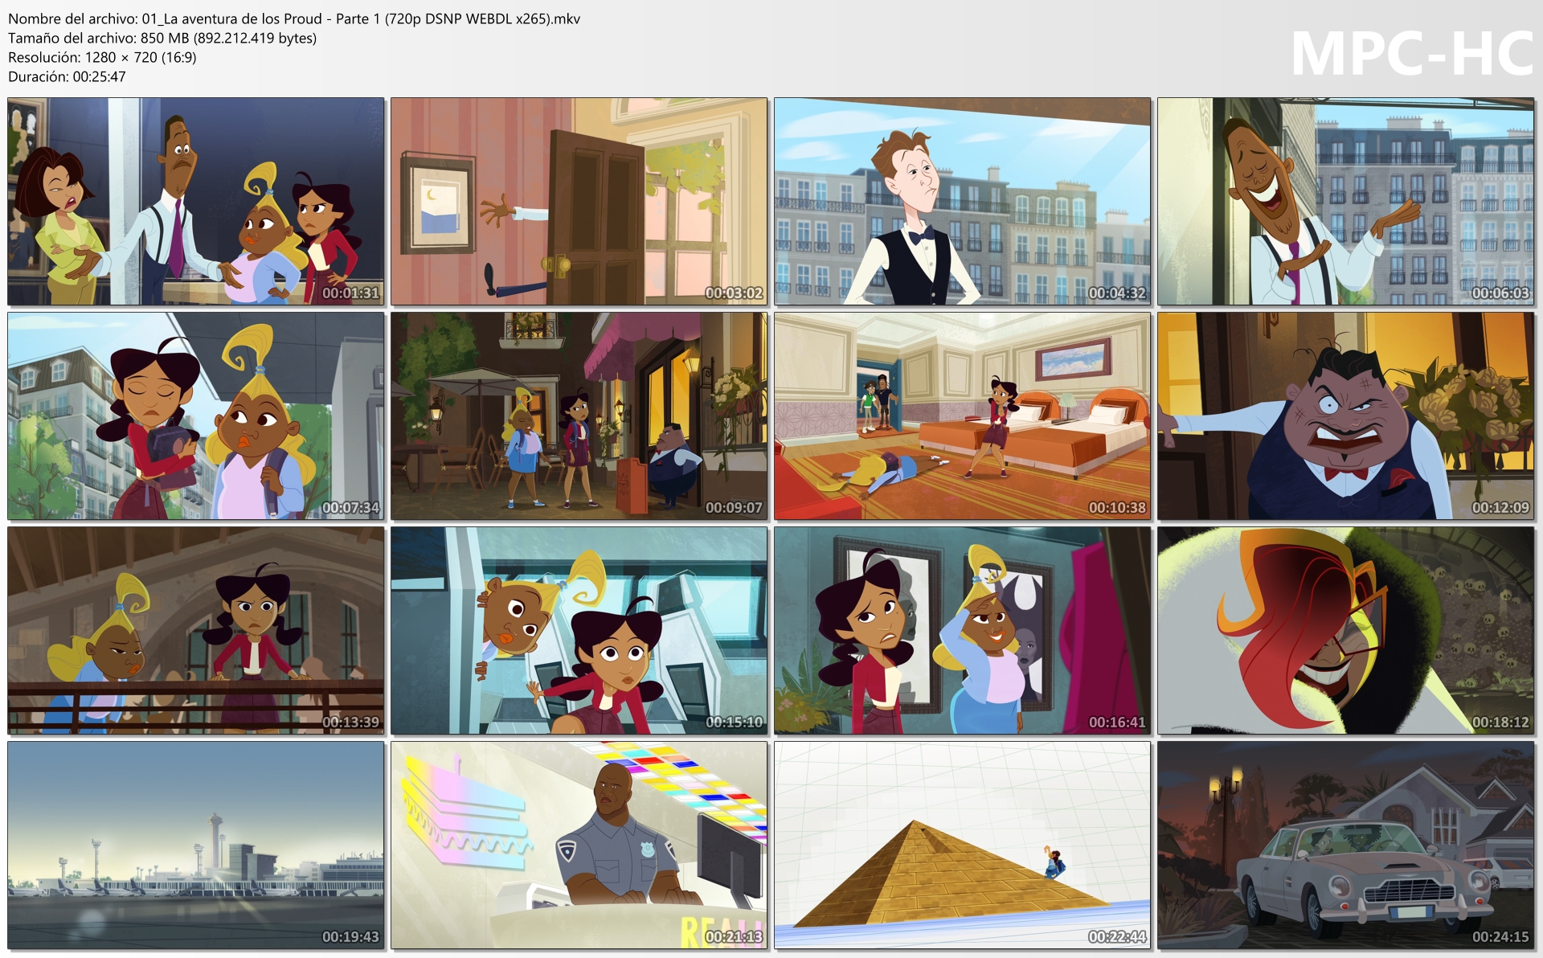1543x958 pixels.
Task: Click the file name line ending in .mkv
Action: click(x=294, y=18)
